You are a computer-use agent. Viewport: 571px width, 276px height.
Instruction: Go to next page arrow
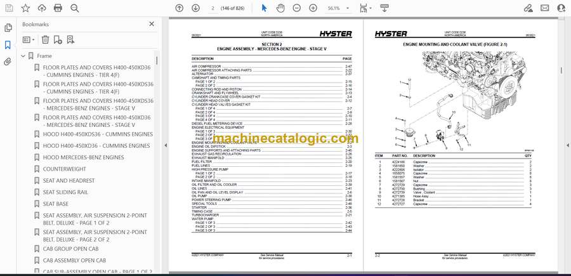point(195,8)
